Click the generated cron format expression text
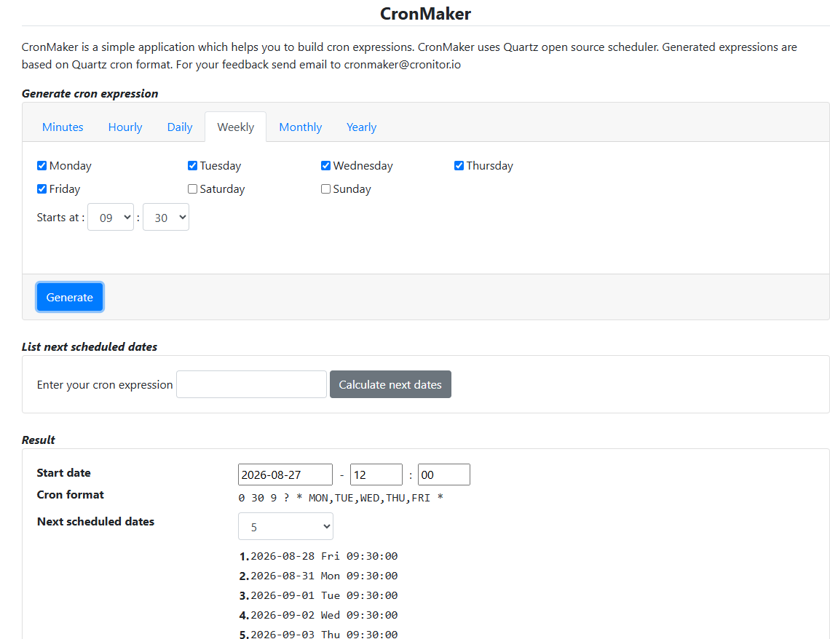The image size is (830, 639). [x=340, y=498]
